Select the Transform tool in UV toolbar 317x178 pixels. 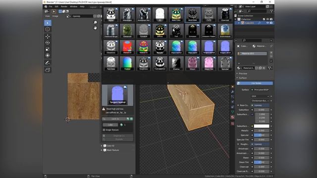[x=48, y=55]
